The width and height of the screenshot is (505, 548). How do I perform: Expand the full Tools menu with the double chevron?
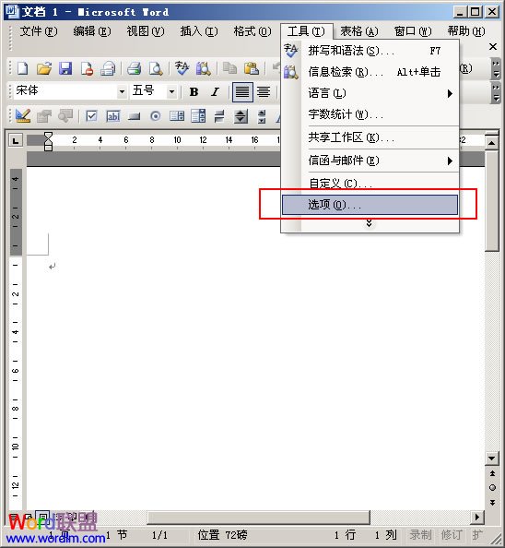pyautogui.click(x=369, y=223)
